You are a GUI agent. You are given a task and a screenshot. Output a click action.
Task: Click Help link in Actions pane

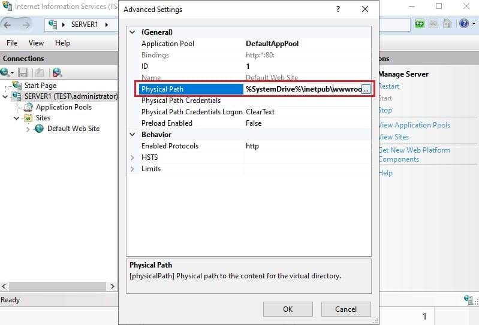[385, 173]
